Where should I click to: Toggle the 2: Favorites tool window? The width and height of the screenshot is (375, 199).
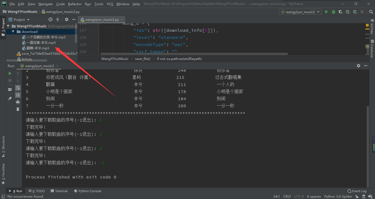pos(3,174)
